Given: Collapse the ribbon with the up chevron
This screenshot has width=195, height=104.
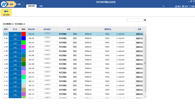Looking at the screenshot, I should click(163, 6).
